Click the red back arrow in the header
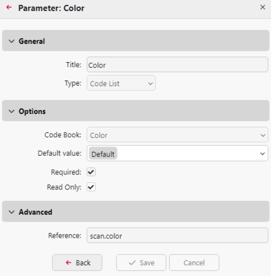The image size is (271, 276). point(9,8)
